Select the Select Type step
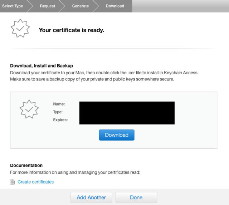 [x=13, y=6]
